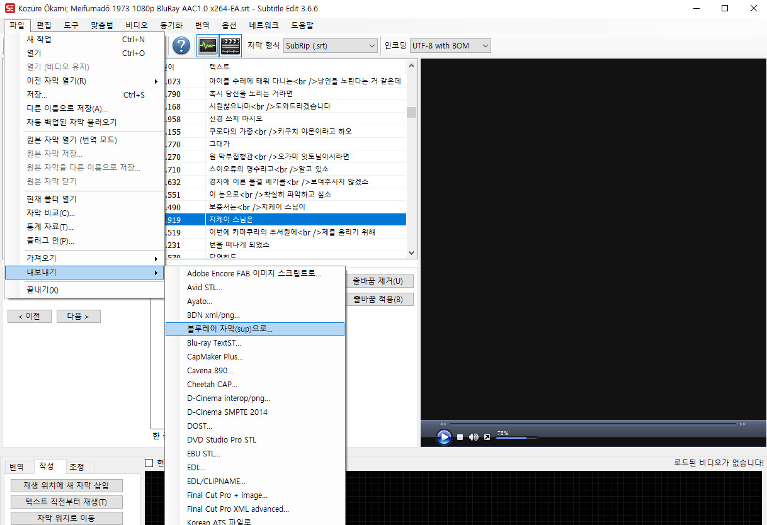Screen dimensions: 767x525
Task: Click the Subtitle Edit app icon in title bar
Action: point(9,8)
